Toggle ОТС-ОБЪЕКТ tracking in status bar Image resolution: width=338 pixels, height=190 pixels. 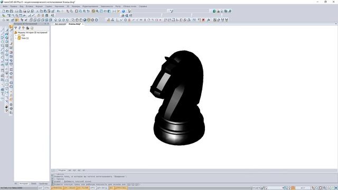tap(70, 188)
